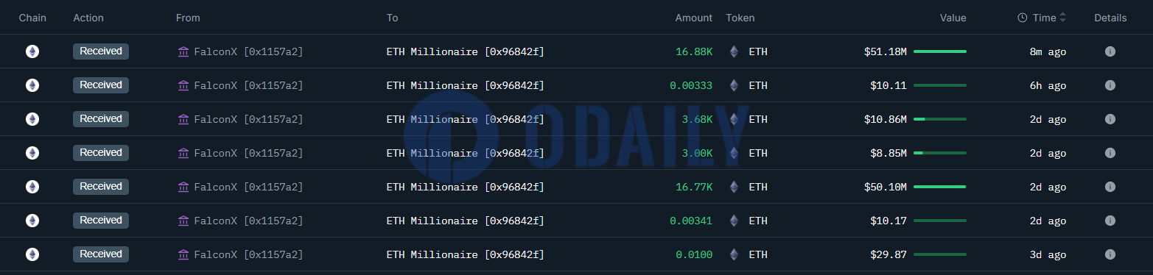Sort by the Amount column header
Viewport: 1153px width, 275px height.
(x=694, y=18)
